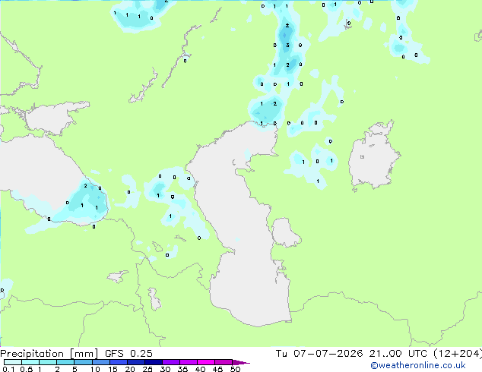Pick the 10–15 mm legend color swatch
Screen dimensions: 482x372
point(100,362)
